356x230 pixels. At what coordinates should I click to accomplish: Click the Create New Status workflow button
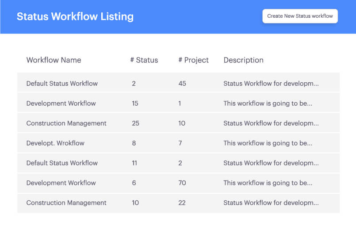tap(300, 16)
